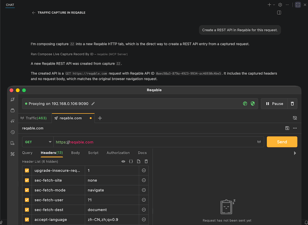Edit the proxy address pencil icon
The width and height of the screenshot is (308, 225).
point(93,103)
